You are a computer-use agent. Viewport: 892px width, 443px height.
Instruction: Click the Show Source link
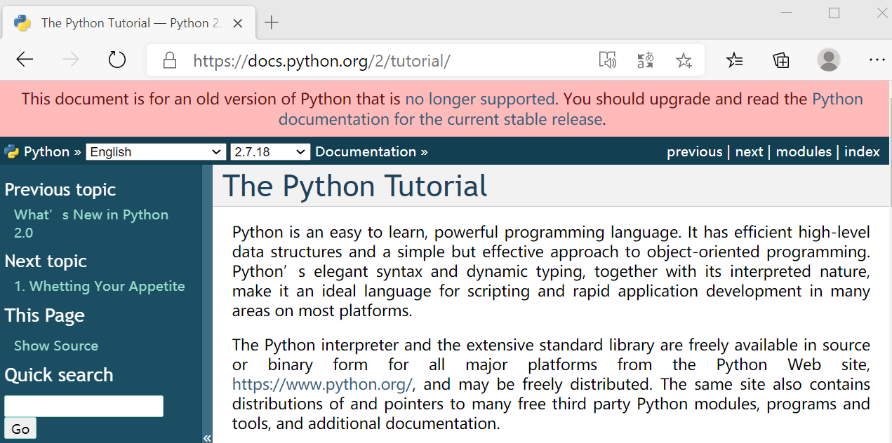[x=56, y=346]
